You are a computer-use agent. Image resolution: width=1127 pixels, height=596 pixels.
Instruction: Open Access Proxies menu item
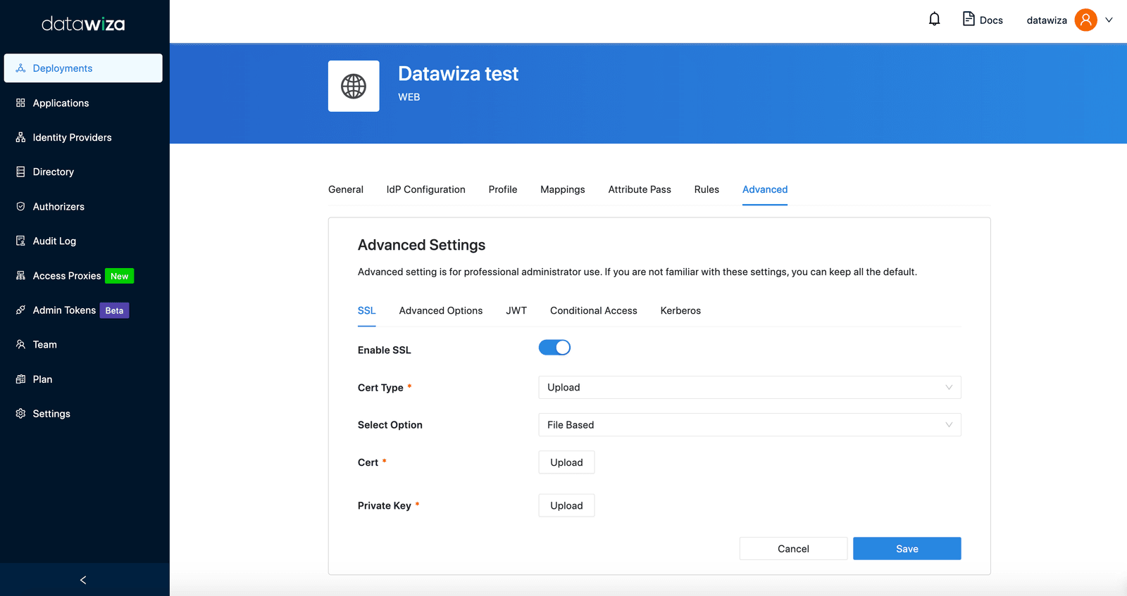83,276
